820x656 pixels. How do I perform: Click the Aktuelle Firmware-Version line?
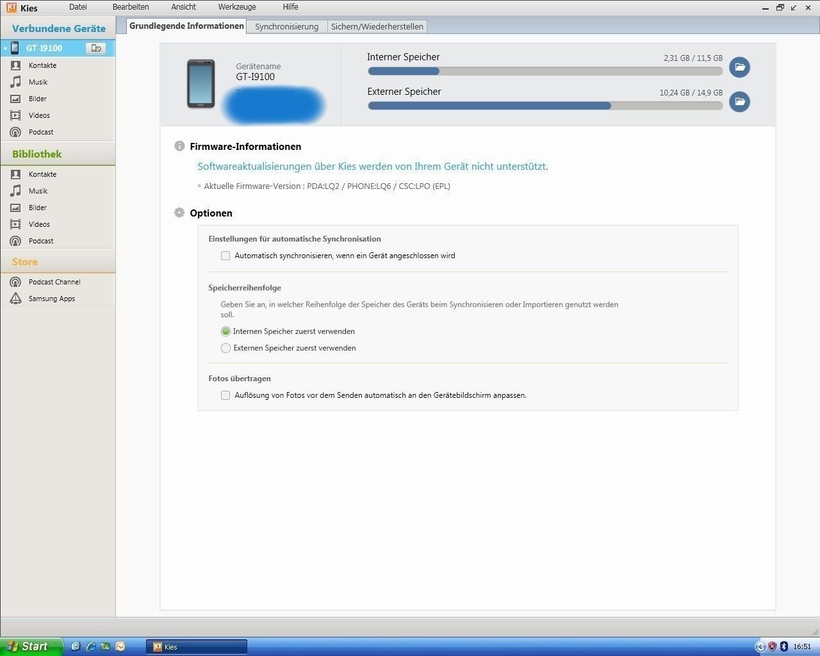pyautogui.click(x=327, y=186)
